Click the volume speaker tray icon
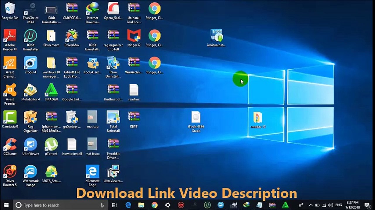 tap(331, 205)
